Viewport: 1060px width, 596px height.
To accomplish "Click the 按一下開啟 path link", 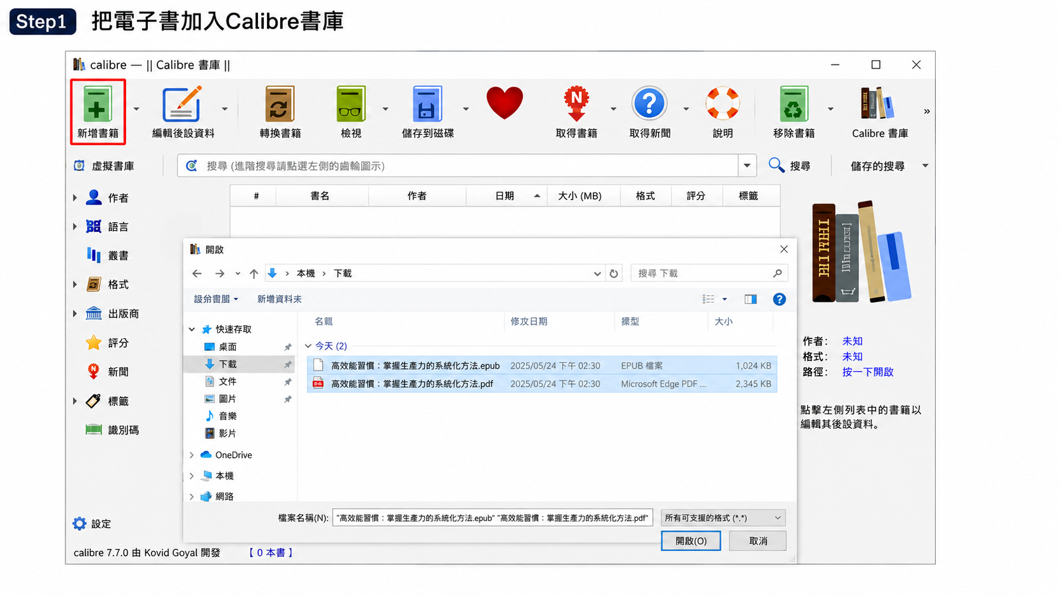I will click(x=867, y=372).
